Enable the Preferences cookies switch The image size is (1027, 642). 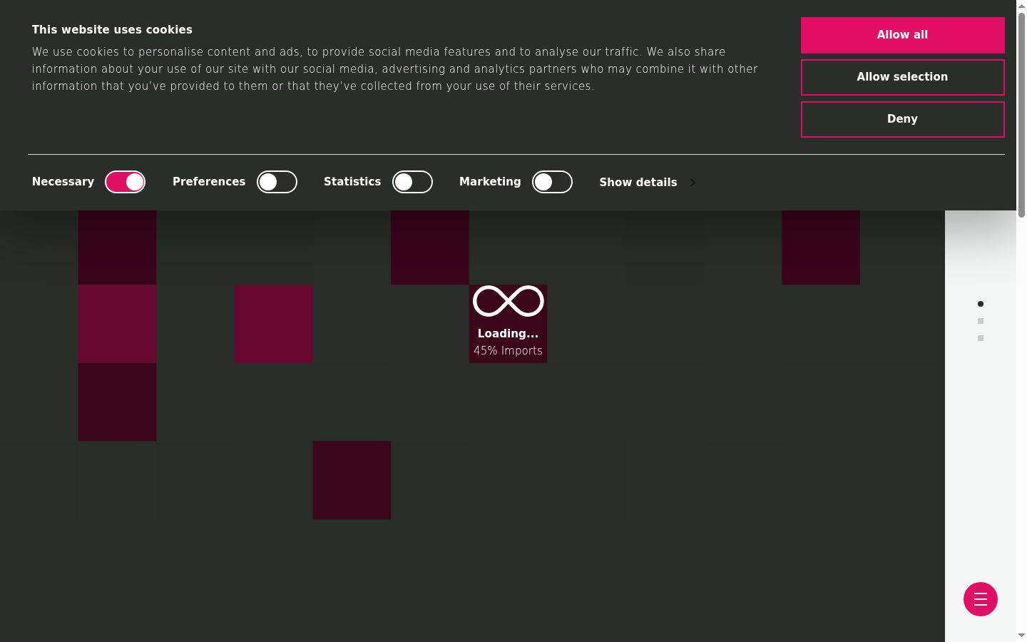tap(277, 182)
